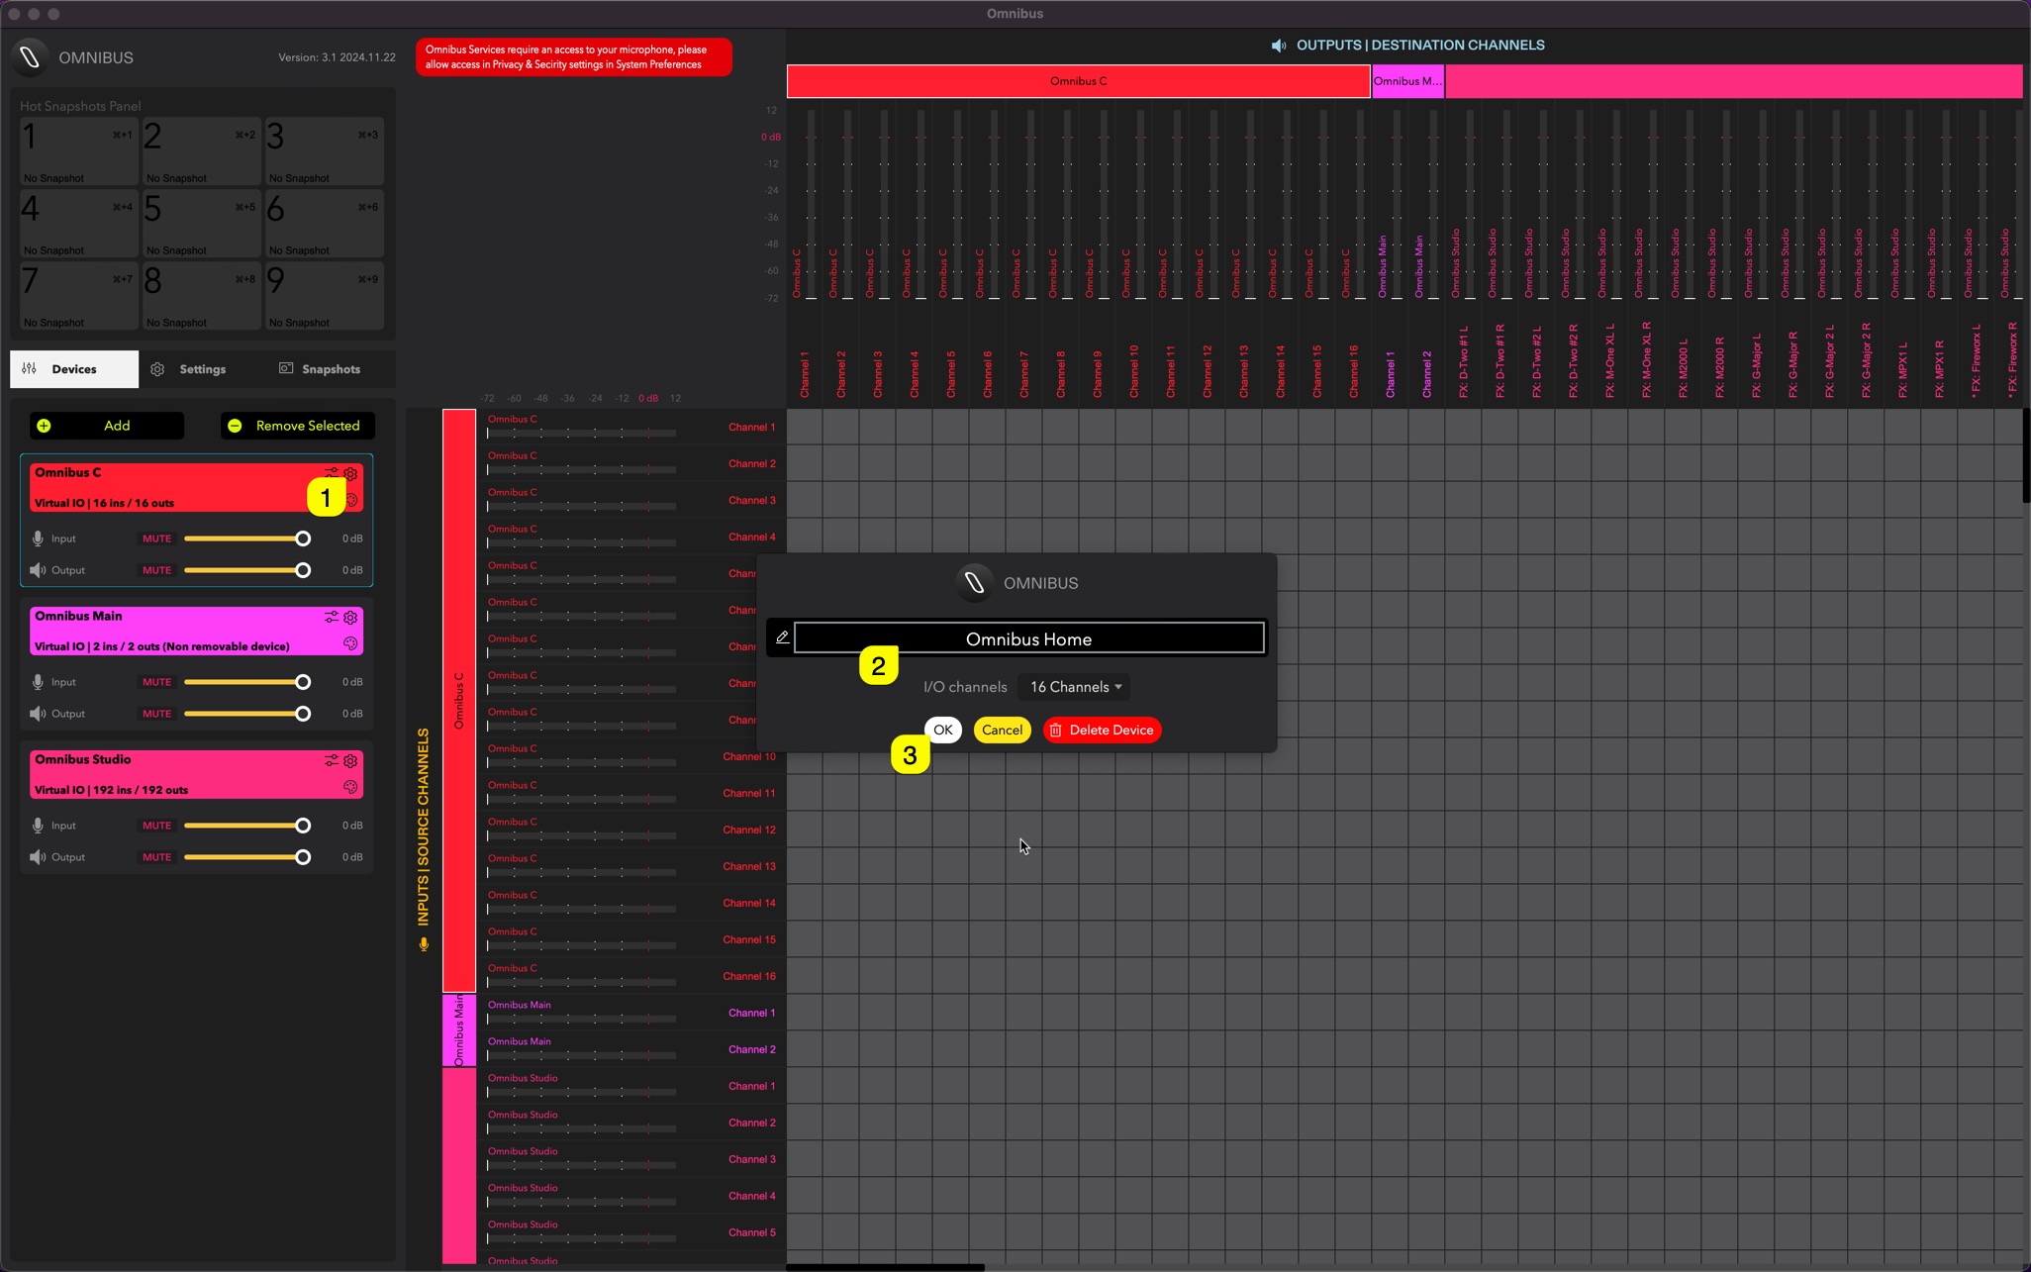Mute the Omnibus Studio input
Screen dimensions: 2031x1272
coord(156,826)
